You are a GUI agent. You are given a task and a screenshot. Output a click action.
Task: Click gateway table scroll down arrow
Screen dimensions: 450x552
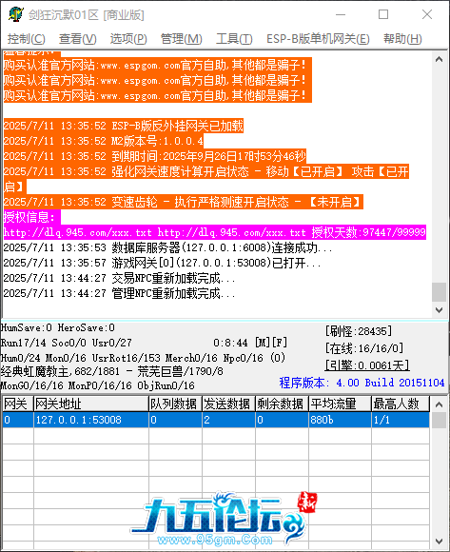coord(439,541)
